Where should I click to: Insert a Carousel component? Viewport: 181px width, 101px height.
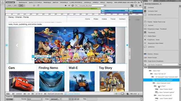click(x=150, y=26)
